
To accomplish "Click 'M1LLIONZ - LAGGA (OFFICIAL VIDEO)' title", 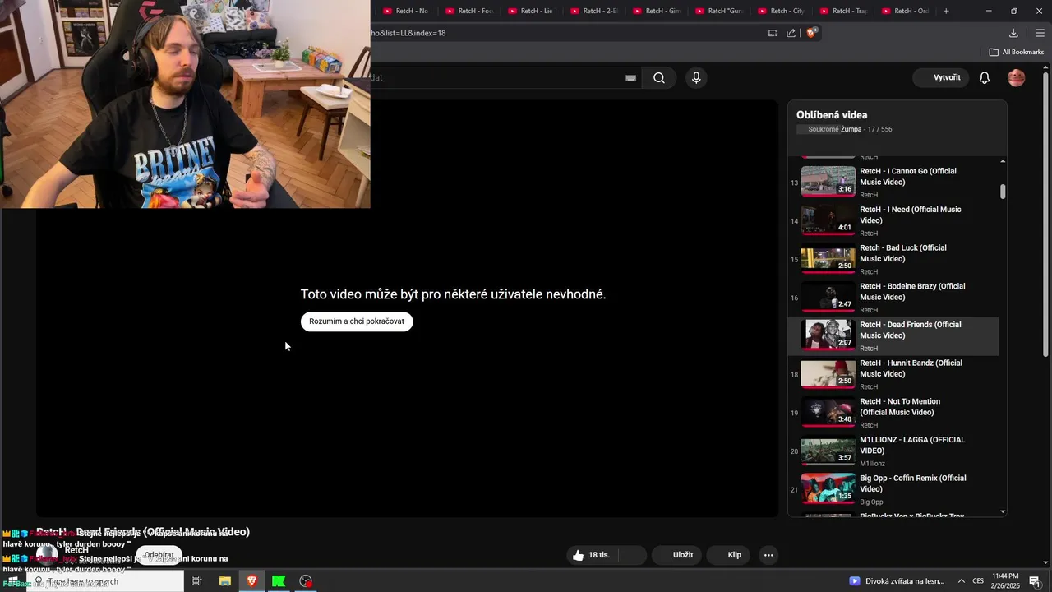I will (x=912, y=445).
